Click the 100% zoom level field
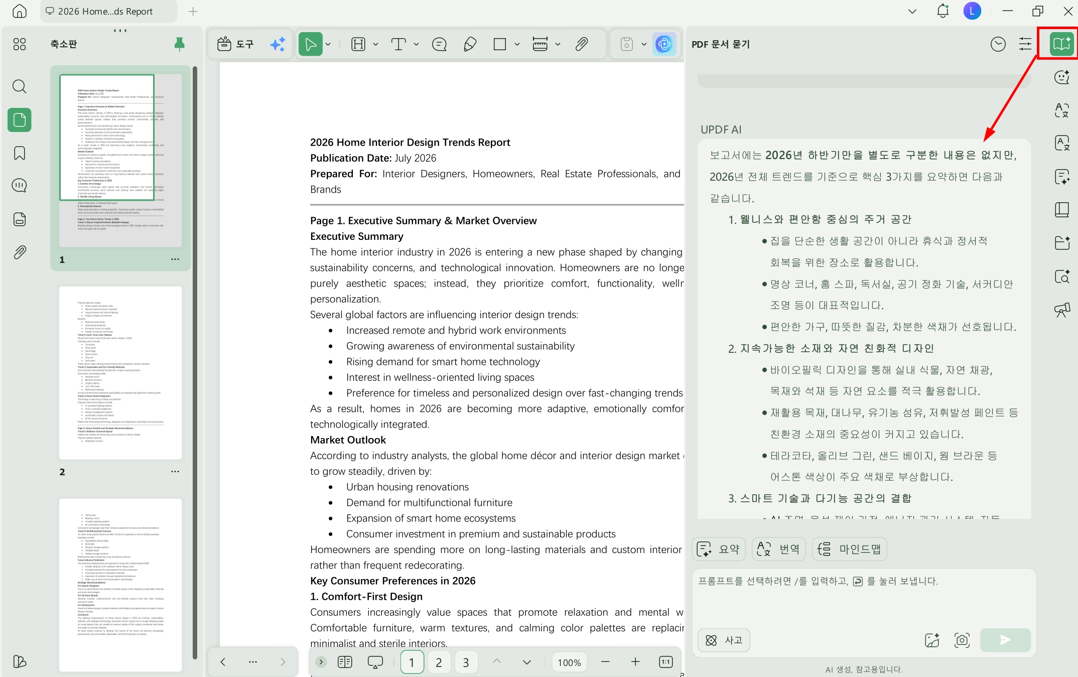The width and height of the screenshot is (1078, 677). tap(569, 662)
